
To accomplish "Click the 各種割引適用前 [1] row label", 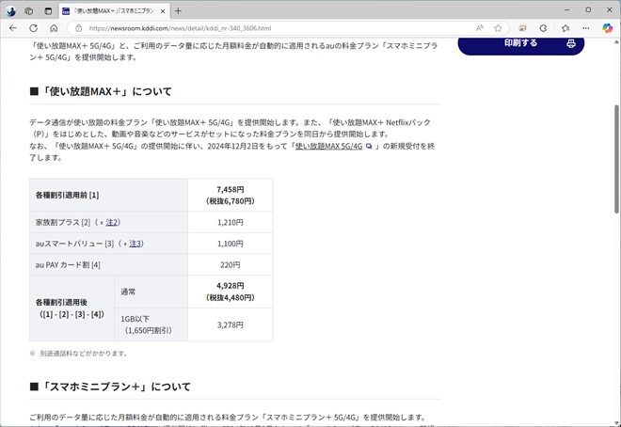I will click(68, 195).
